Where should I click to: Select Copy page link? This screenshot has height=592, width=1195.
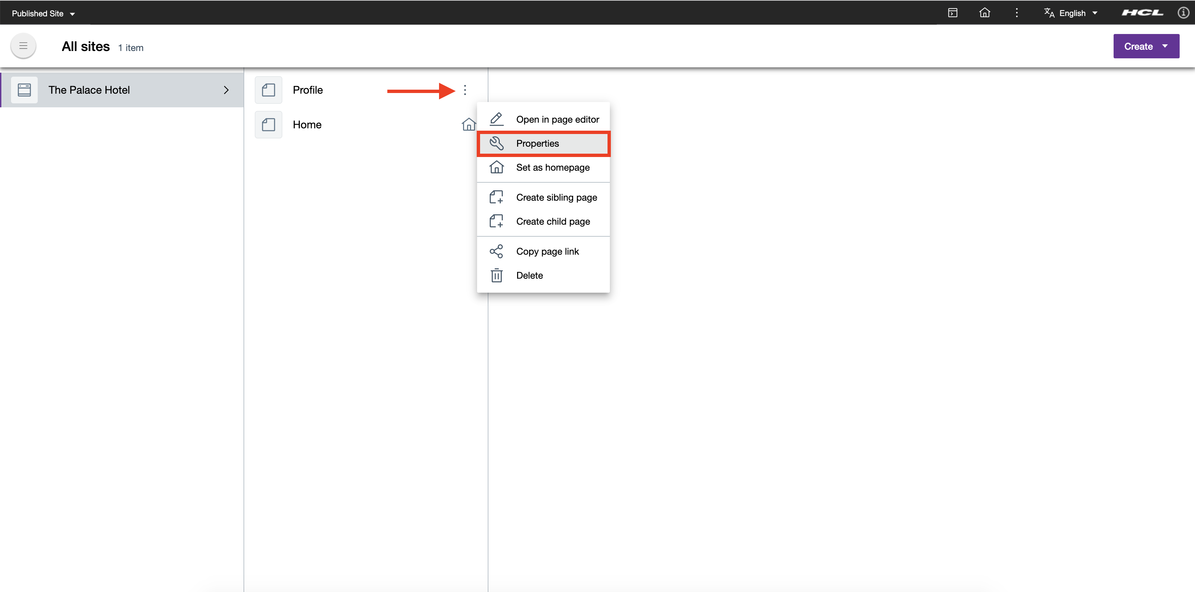click(x=547, y=251)
